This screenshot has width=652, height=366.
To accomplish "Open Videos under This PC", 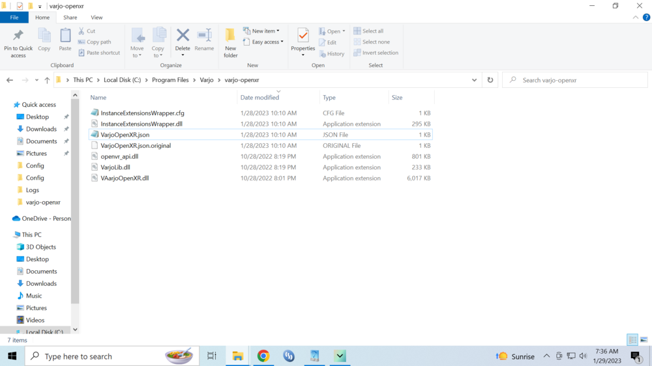I will click(35, 320).
